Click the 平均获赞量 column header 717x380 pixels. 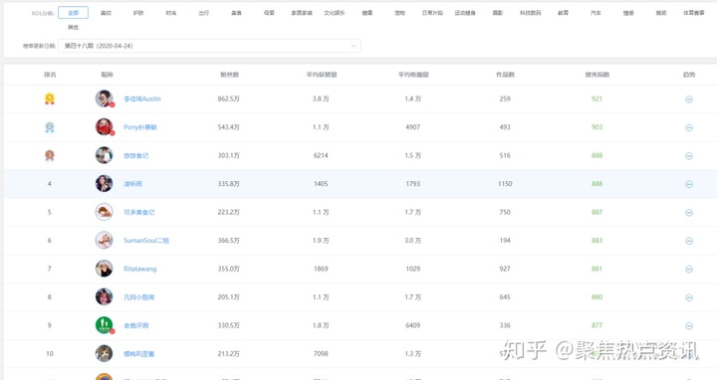(x=322, y=75)
